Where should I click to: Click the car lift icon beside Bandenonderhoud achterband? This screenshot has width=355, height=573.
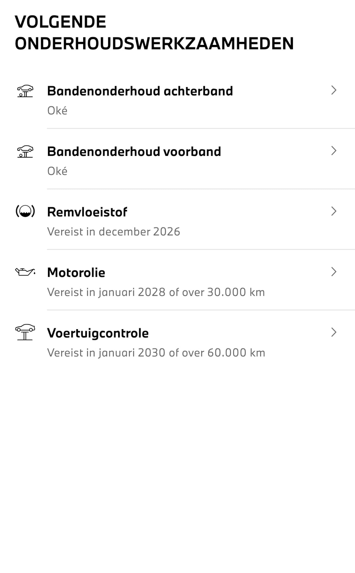(x=25, y=91)
